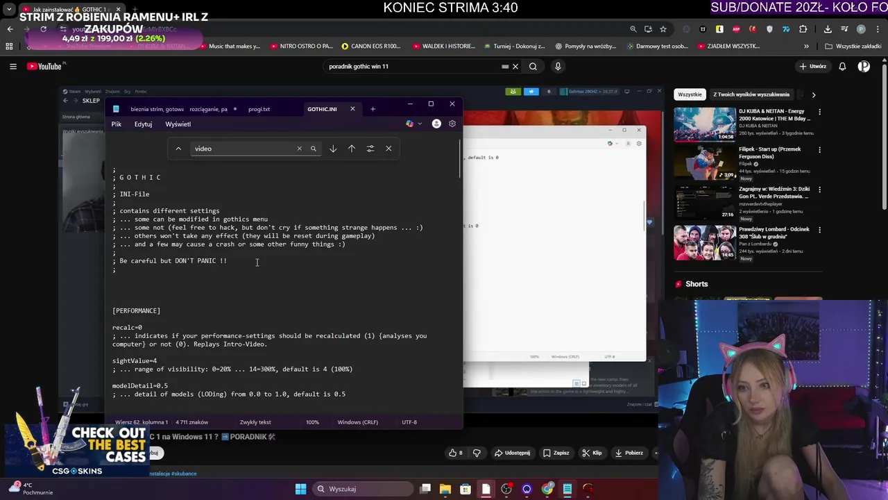
Task: Open the Wyświetl menu in Notepad
Action: (178, 124)
